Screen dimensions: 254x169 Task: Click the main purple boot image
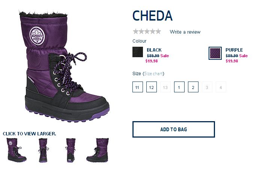(x=64, y=65)
